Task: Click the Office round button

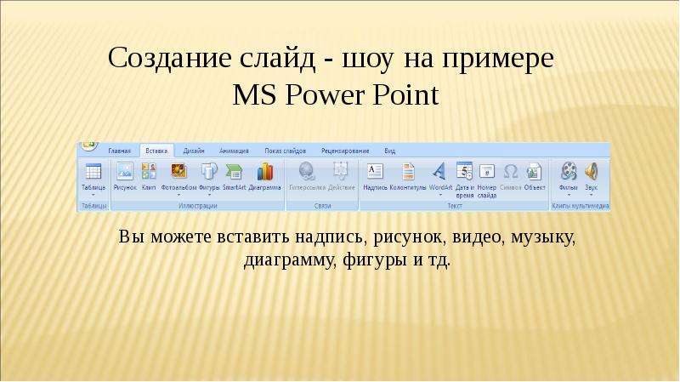Action: coord(89,145)
